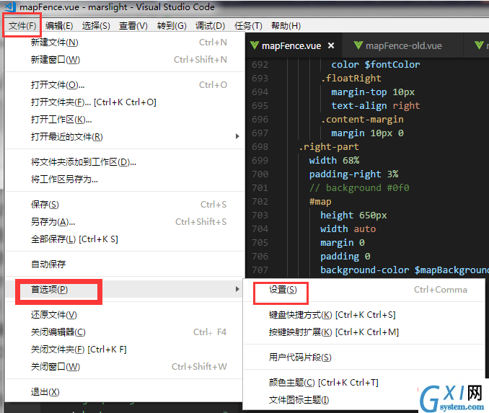Choose 将文件夹添加到工作区(D)...

coord(125,162)
